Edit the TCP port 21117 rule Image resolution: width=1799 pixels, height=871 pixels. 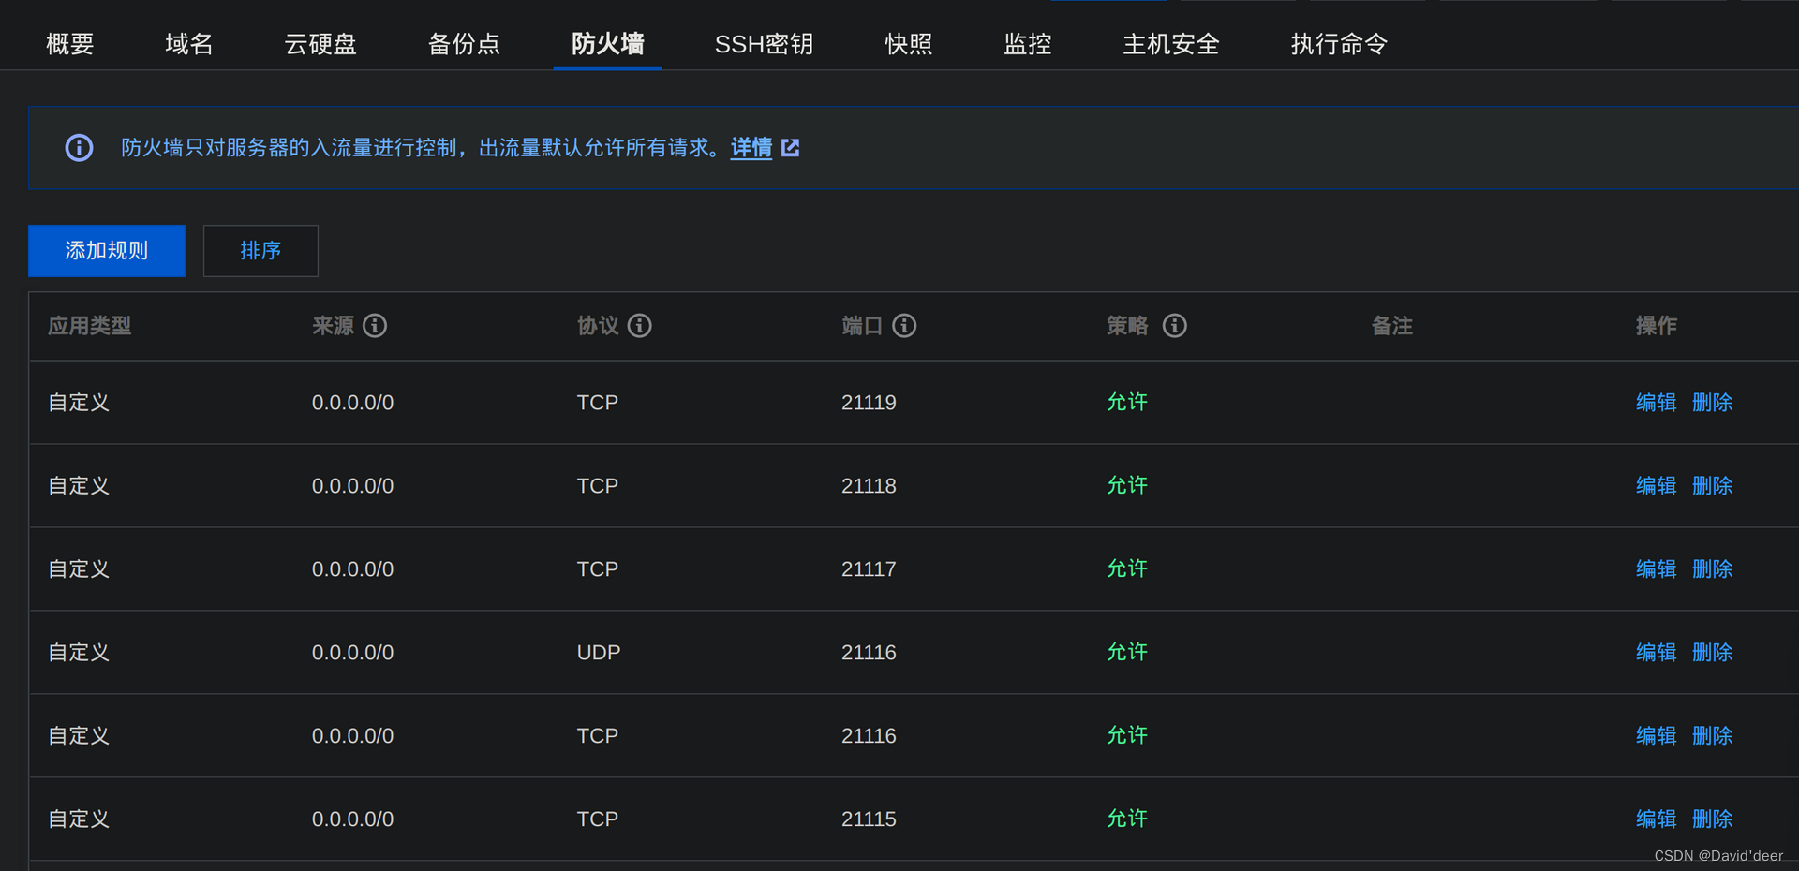[1657, 569]
